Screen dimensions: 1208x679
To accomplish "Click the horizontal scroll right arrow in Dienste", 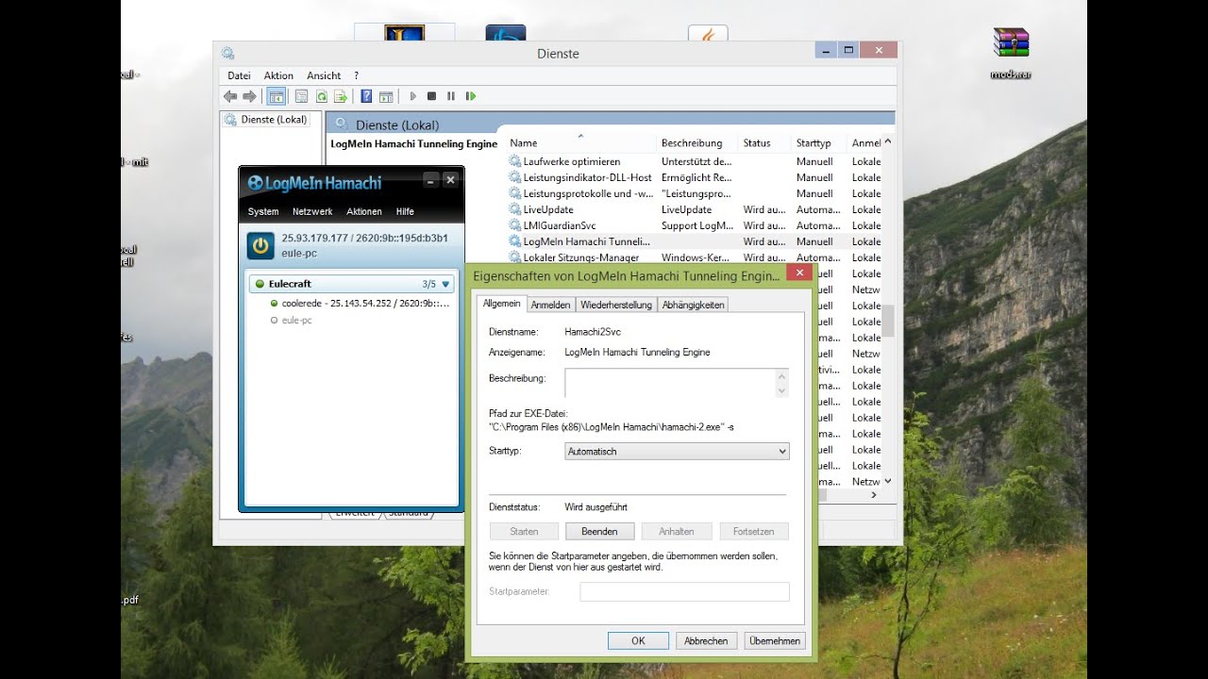I will tap(874, 495).
